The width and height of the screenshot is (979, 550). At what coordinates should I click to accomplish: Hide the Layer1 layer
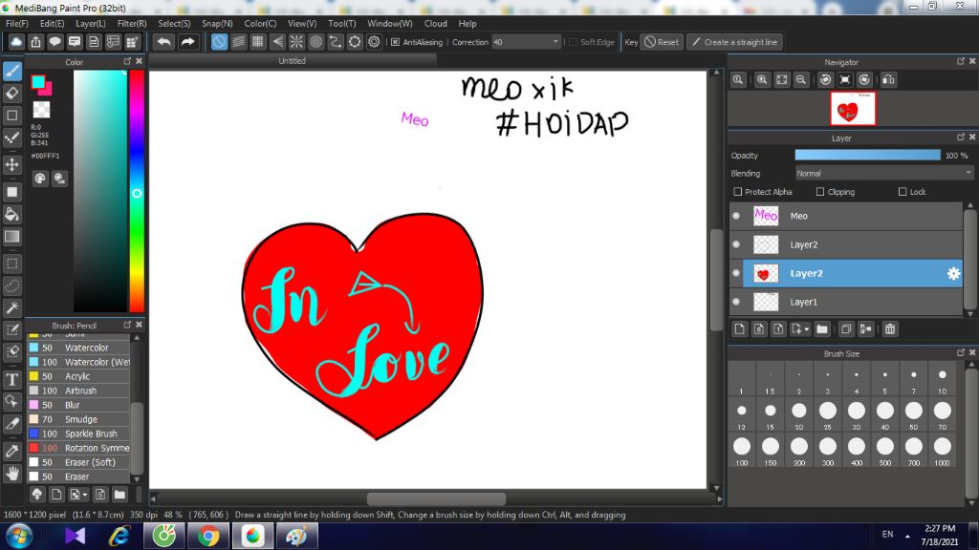click(736, 302)
